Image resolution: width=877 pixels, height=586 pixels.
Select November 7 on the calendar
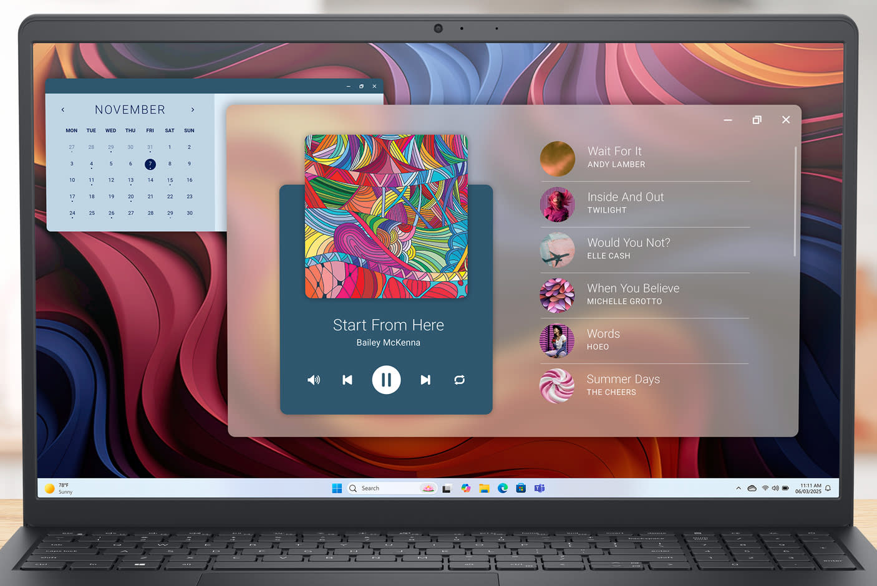point(150,164)
